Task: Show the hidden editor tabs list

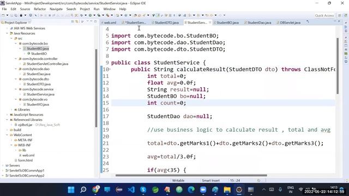Action: pos(308,22)
